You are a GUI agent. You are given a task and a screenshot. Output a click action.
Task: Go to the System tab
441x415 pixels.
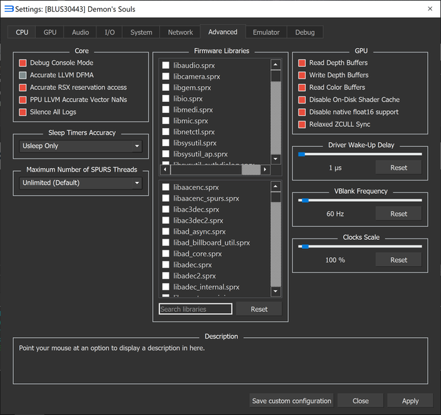click(141, 32)
